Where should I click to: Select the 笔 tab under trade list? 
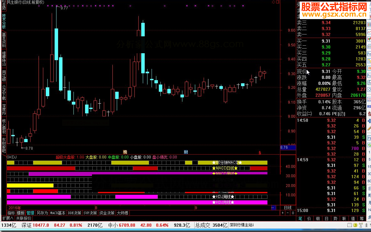300,219
